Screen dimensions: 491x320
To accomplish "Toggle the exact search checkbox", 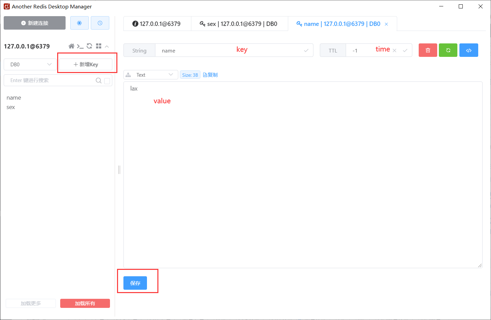I will [x=107, y=81].
